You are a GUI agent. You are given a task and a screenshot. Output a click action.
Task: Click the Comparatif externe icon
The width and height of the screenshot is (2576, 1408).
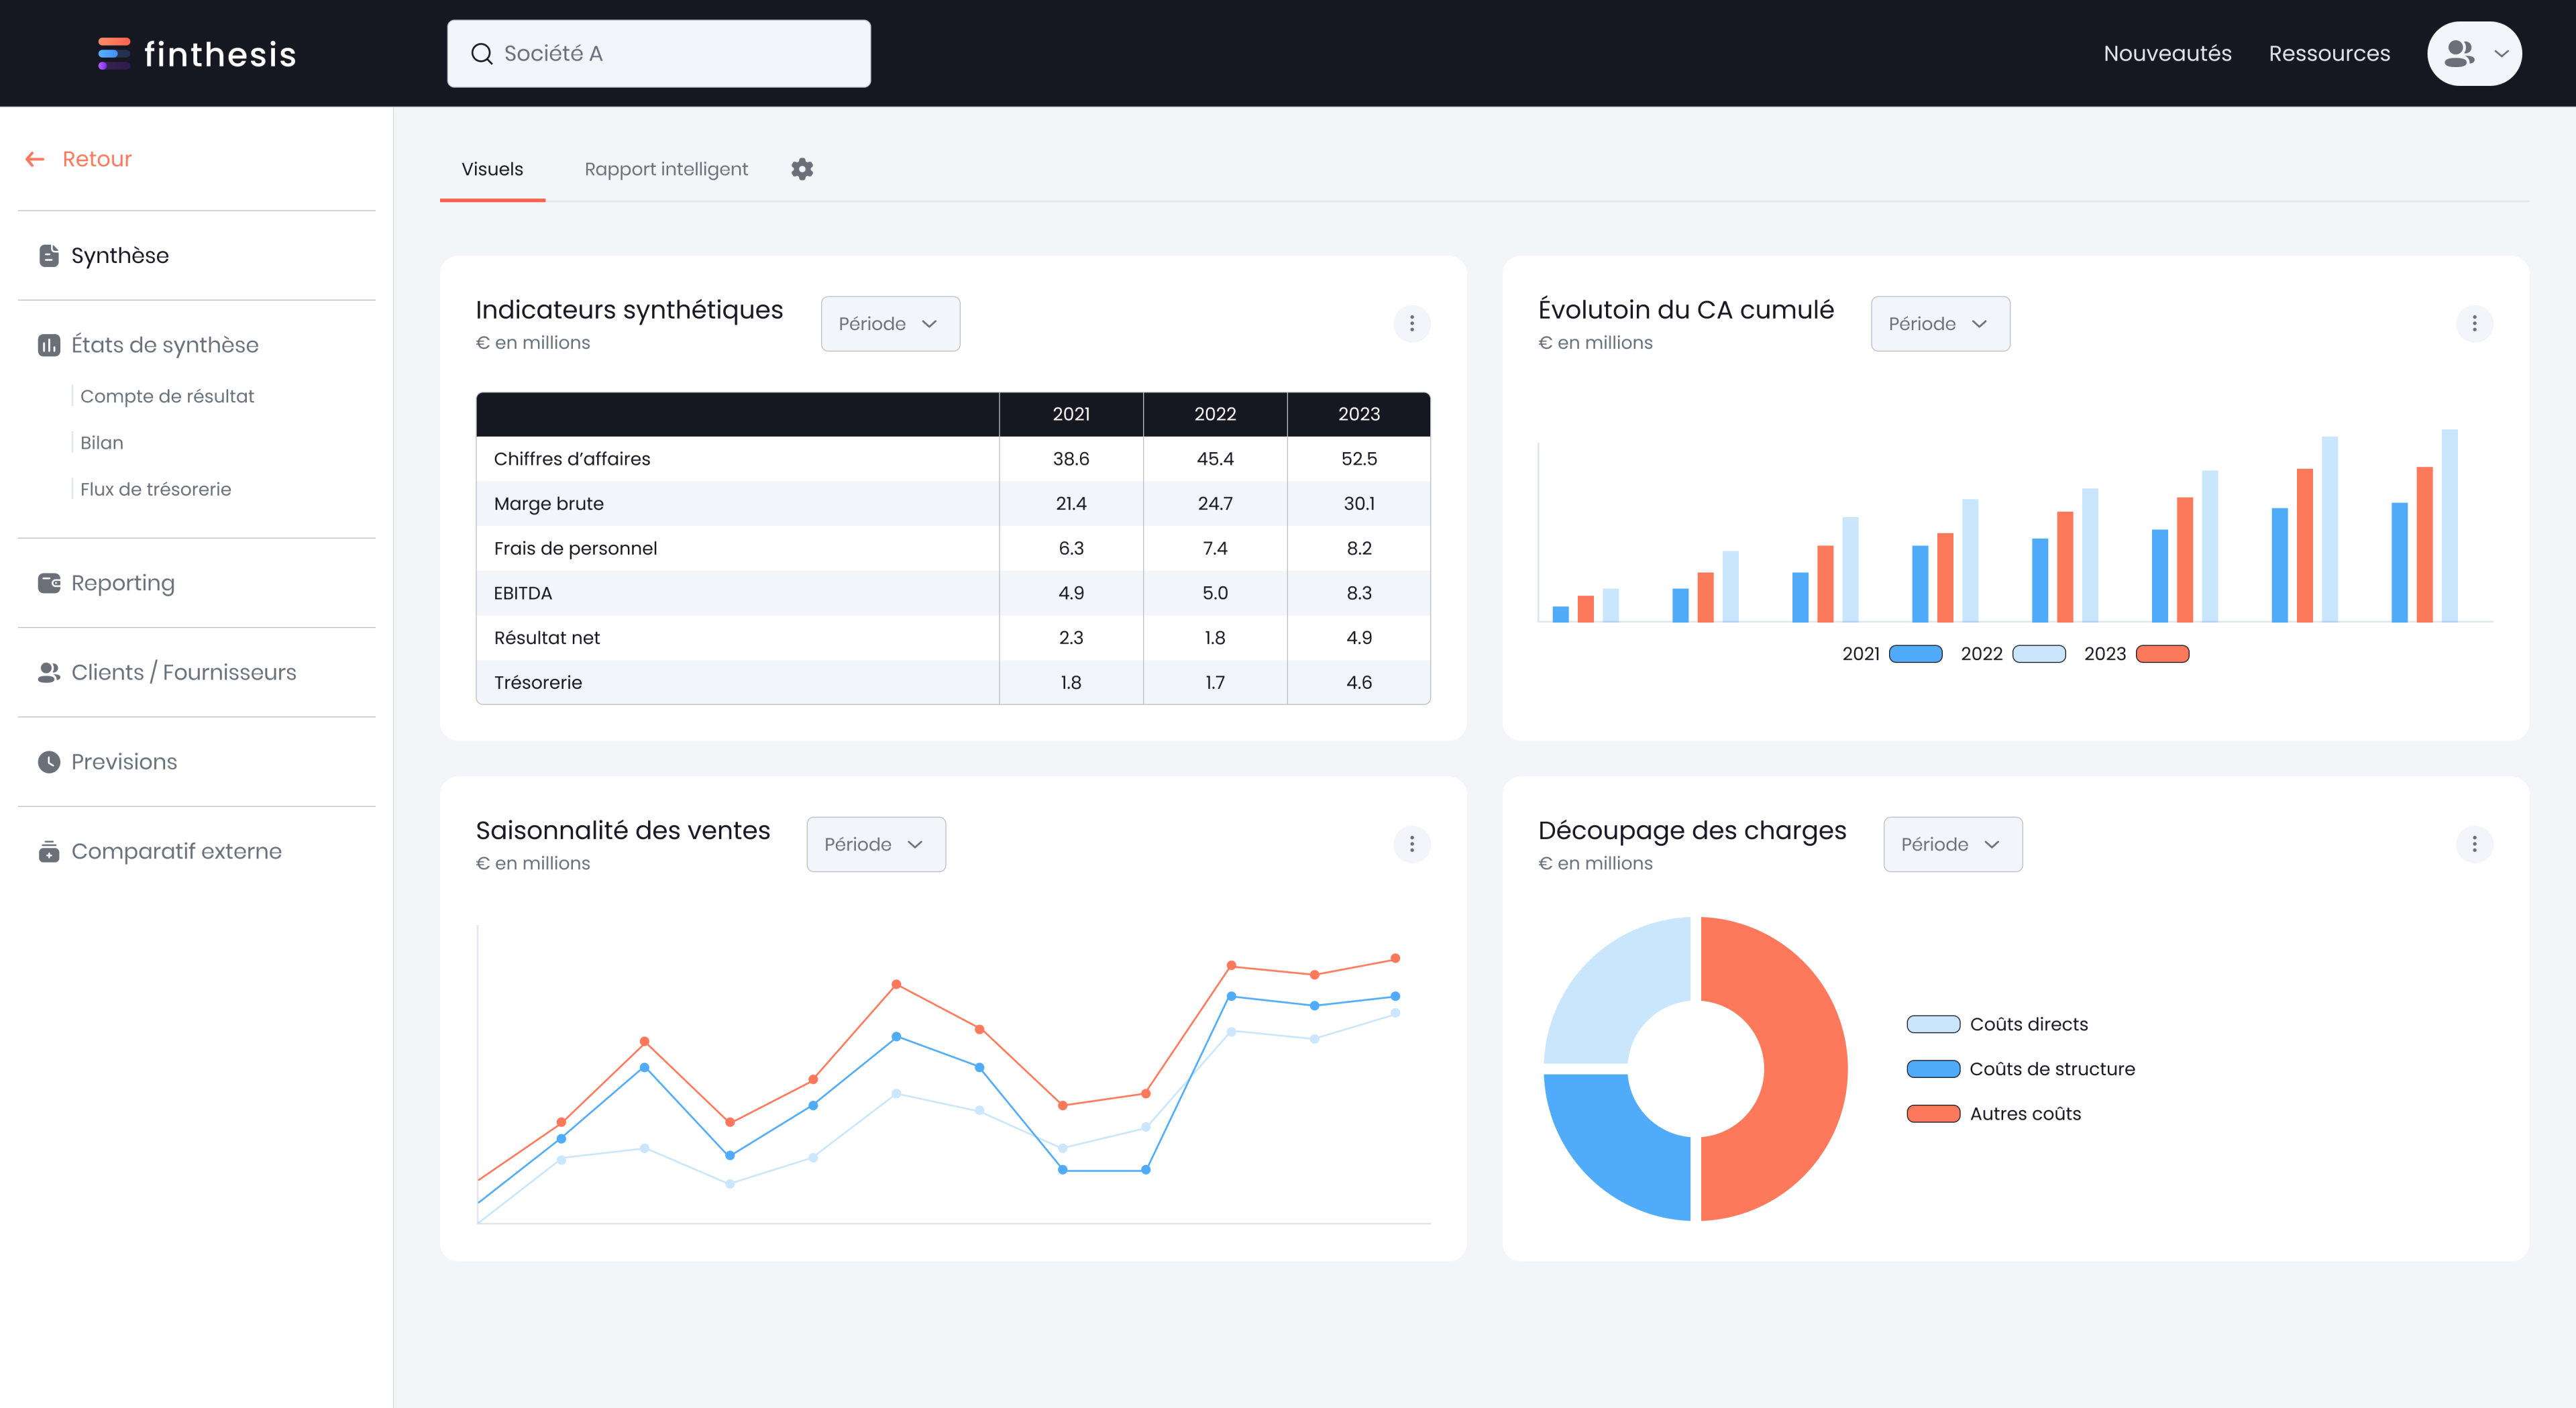click(x=49, y=851)
